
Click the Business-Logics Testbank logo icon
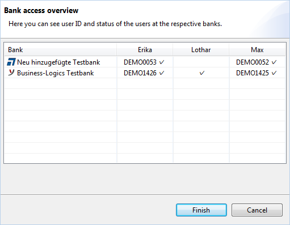click(11, 73)
